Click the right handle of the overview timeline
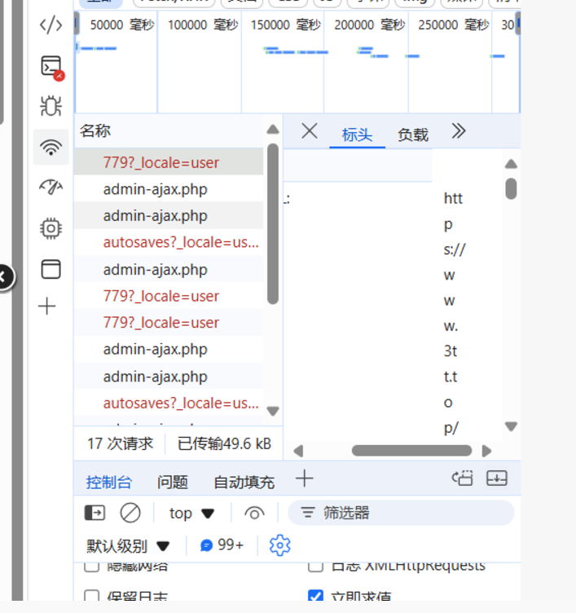576x613 pixels. (518, 24)
